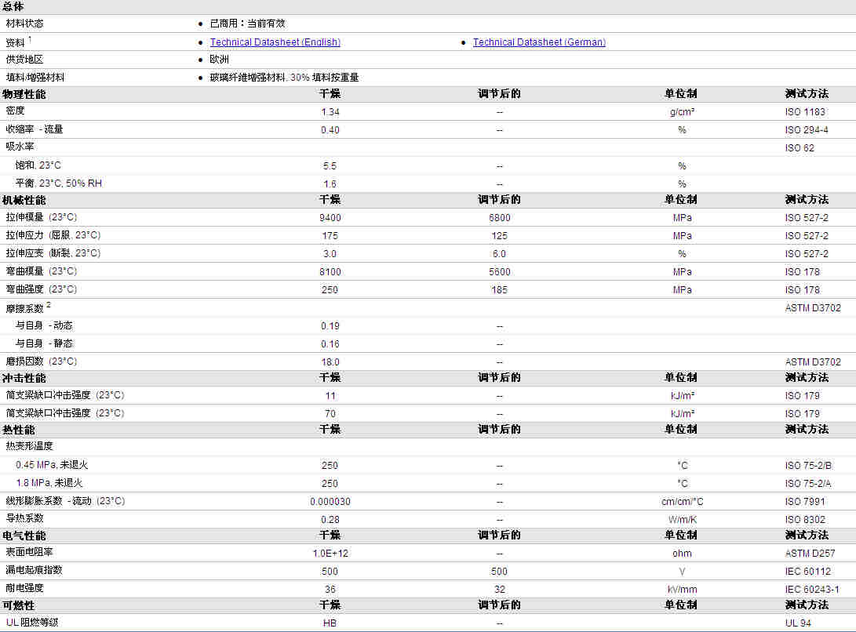The width and height of the screenshot is (856, 632).
Task: Select the '欧洲' region value
Action: 219,60
